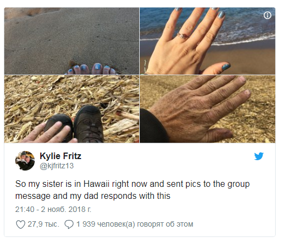Open Kylie Fritz's profile avatar

(x=25, y=161)
